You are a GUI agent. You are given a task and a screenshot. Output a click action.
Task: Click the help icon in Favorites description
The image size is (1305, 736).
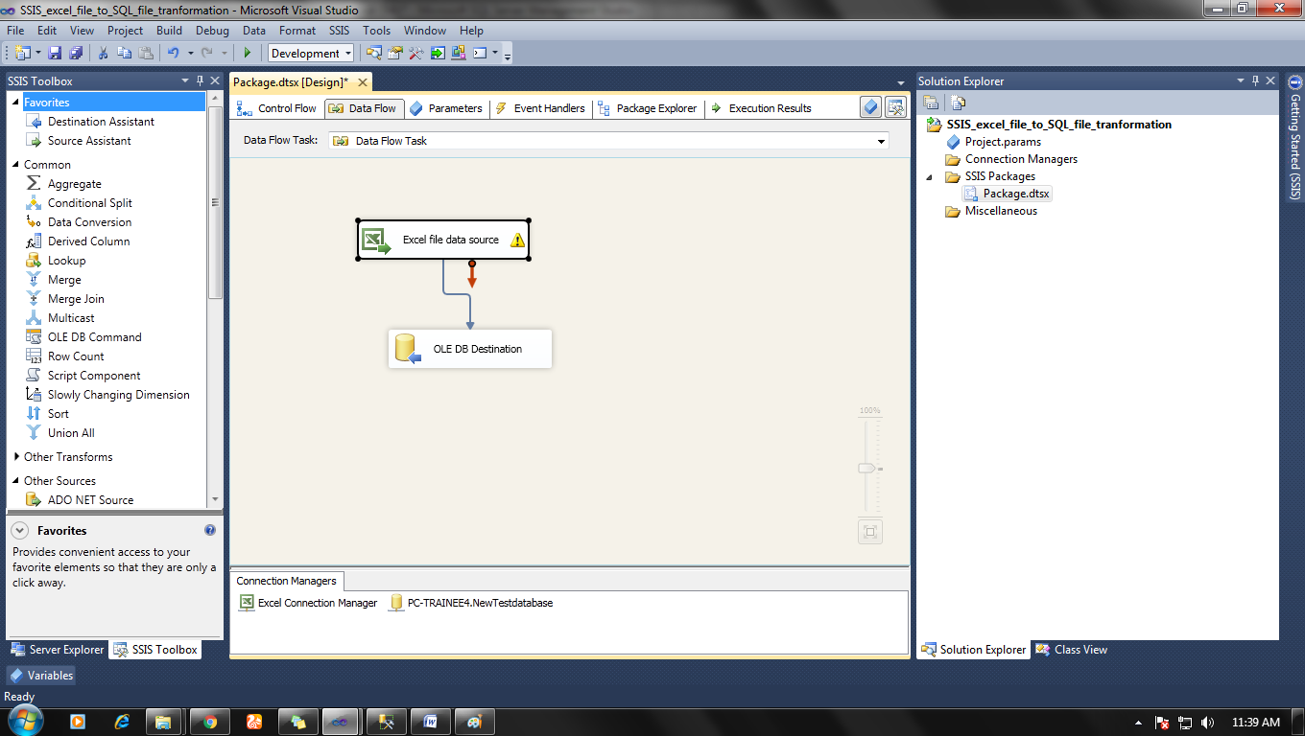pos(210,530)
